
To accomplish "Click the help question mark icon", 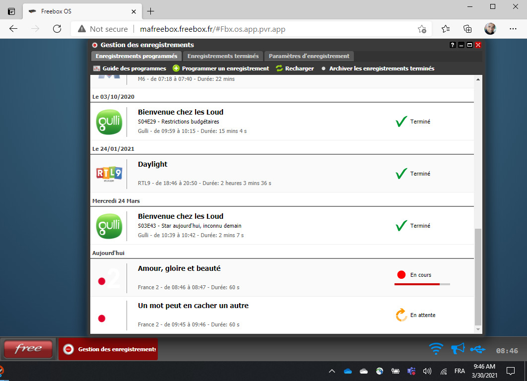I will pos(453,45).
